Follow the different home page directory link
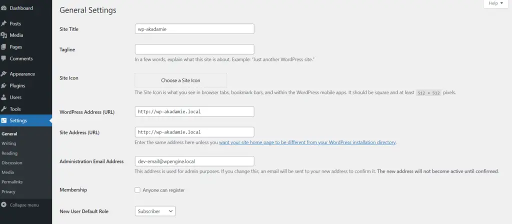 [307, 142]
